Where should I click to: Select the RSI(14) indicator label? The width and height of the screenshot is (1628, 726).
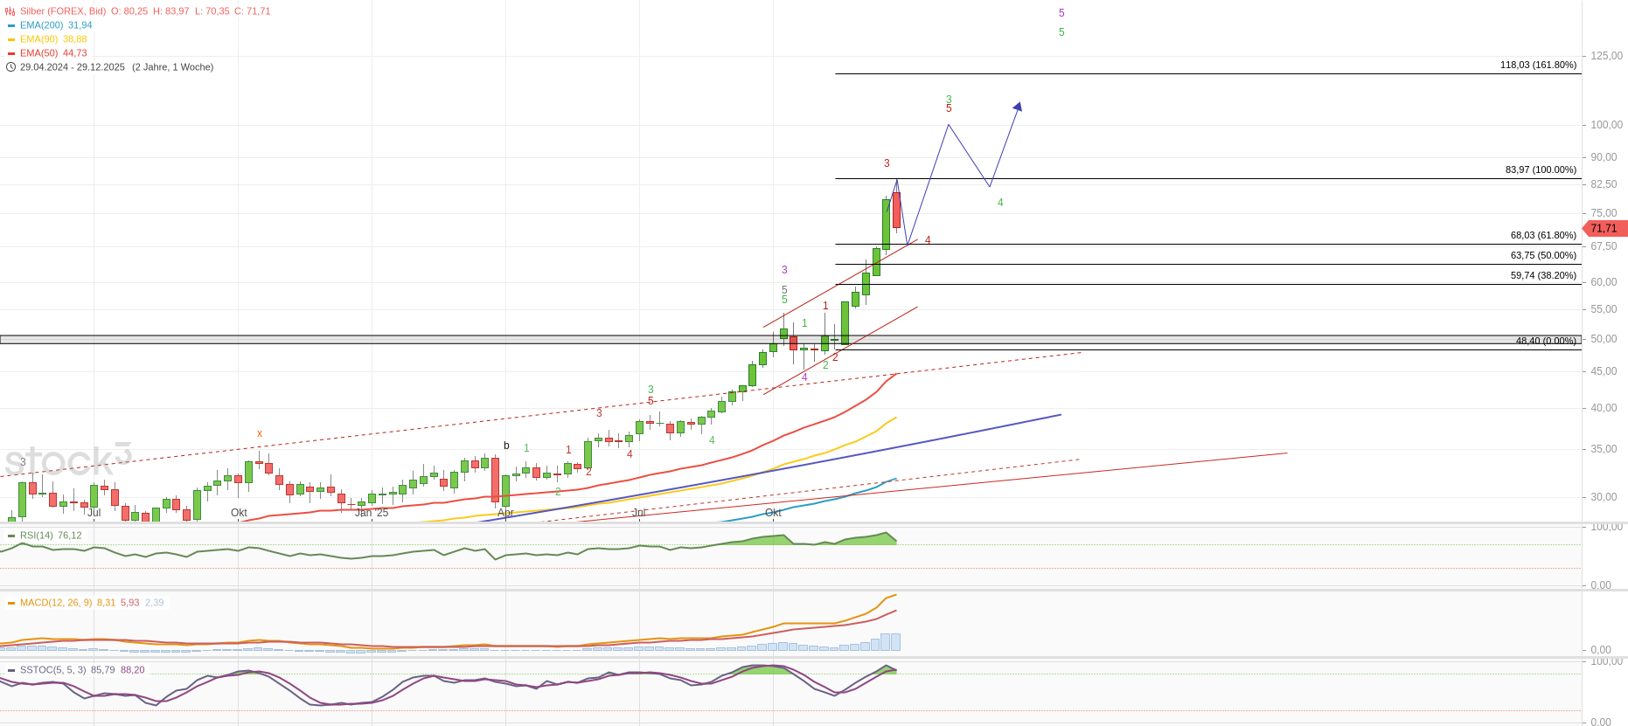[37, 536]
